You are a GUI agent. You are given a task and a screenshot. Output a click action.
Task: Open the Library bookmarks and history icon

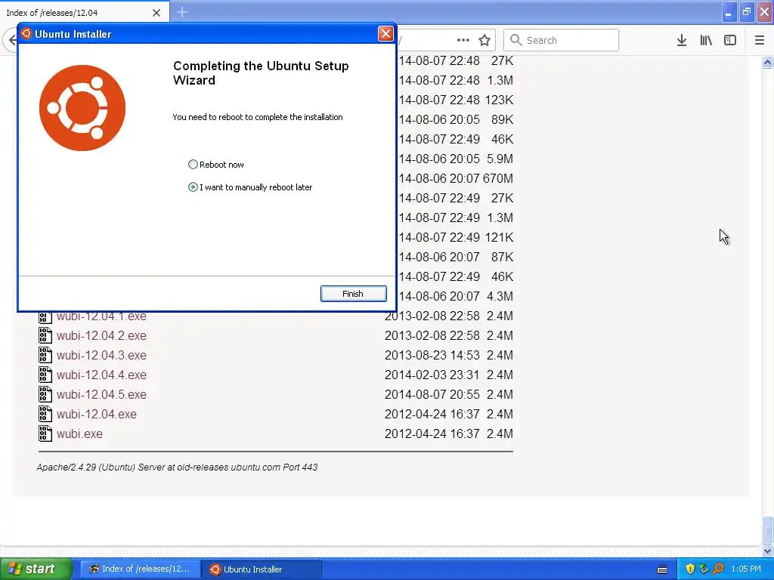pyautogui.click(x=706, y=40)
